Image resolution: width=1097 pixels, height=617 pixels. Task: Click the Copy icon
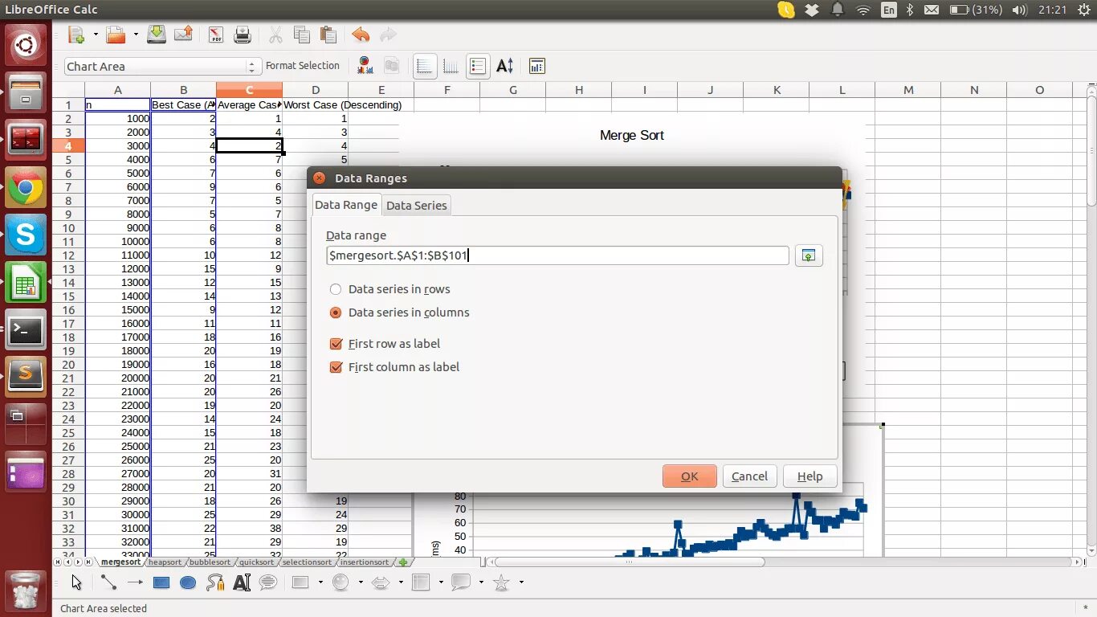(x=302, y=35)
